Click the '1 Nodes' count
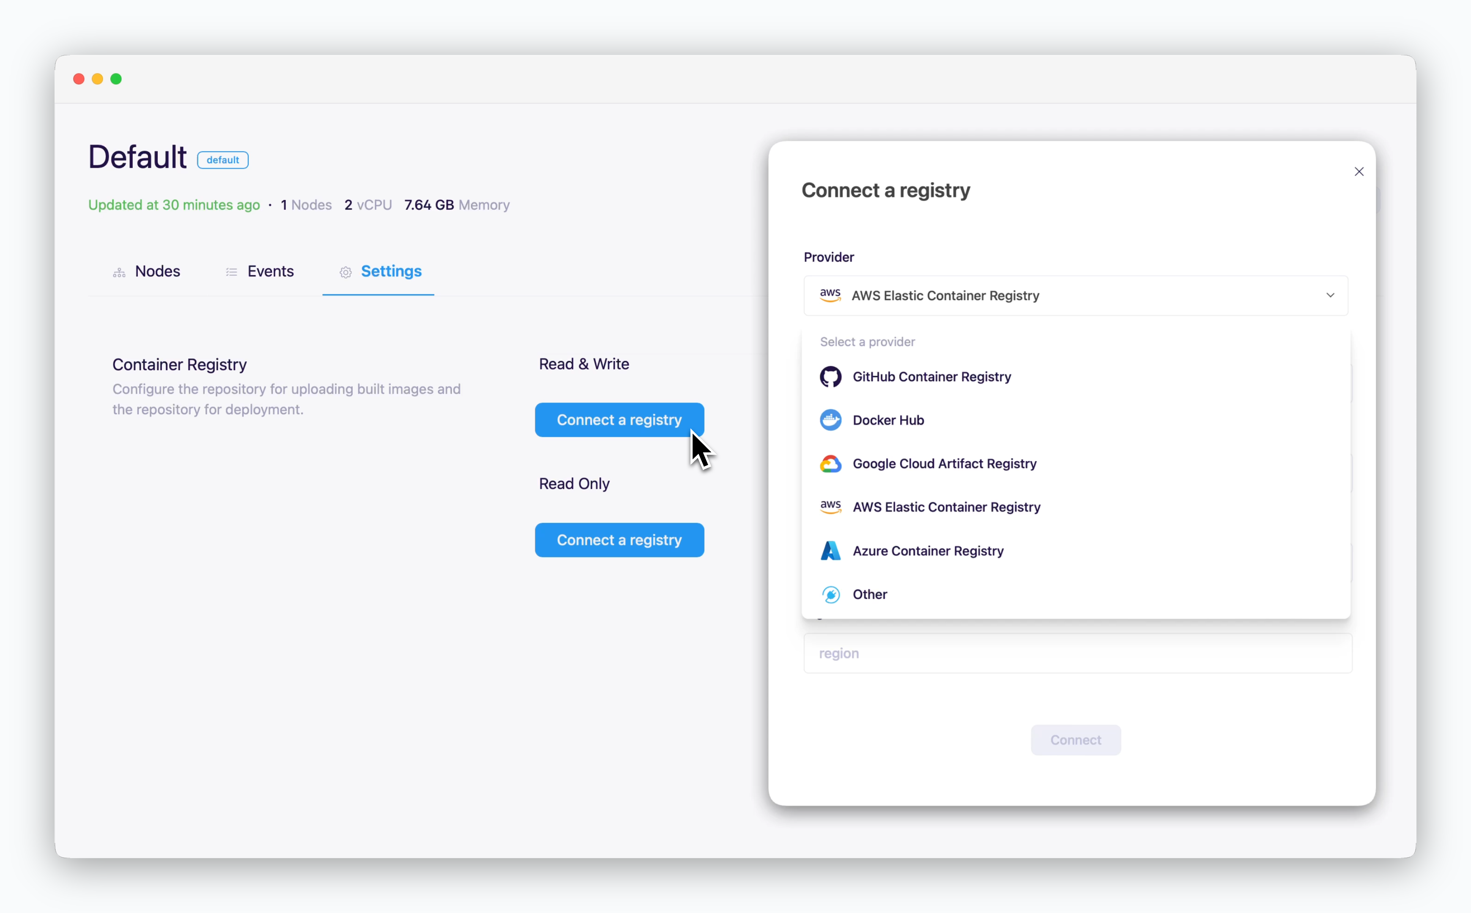This screenshot has width=1471, height=913. [306, 205]
